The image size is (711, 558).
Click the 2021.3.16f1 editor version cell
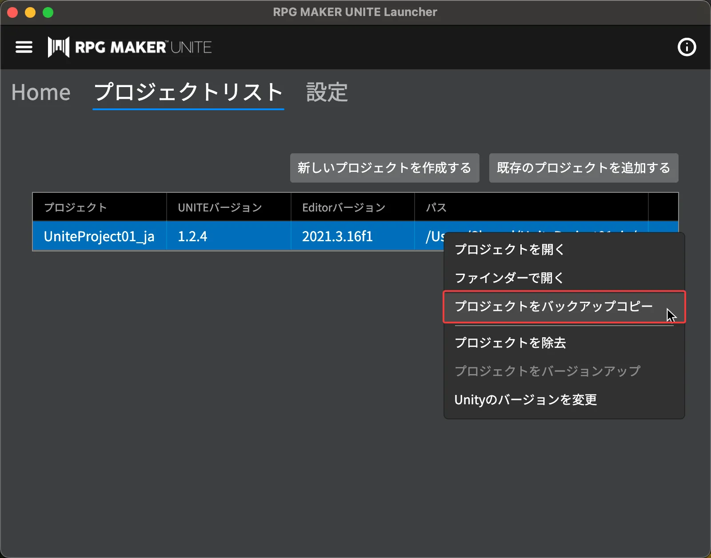point(337,236)
